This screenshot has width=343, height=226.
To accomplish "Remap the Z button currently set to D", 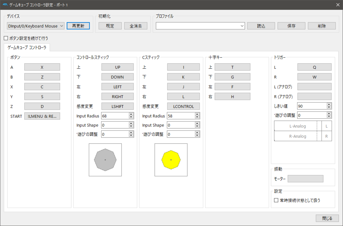I will pos(42,106).
